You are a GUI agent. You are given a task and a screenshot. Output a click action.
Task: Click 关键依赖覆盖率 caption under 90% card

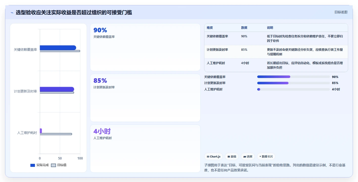click(x=104, y=37)
